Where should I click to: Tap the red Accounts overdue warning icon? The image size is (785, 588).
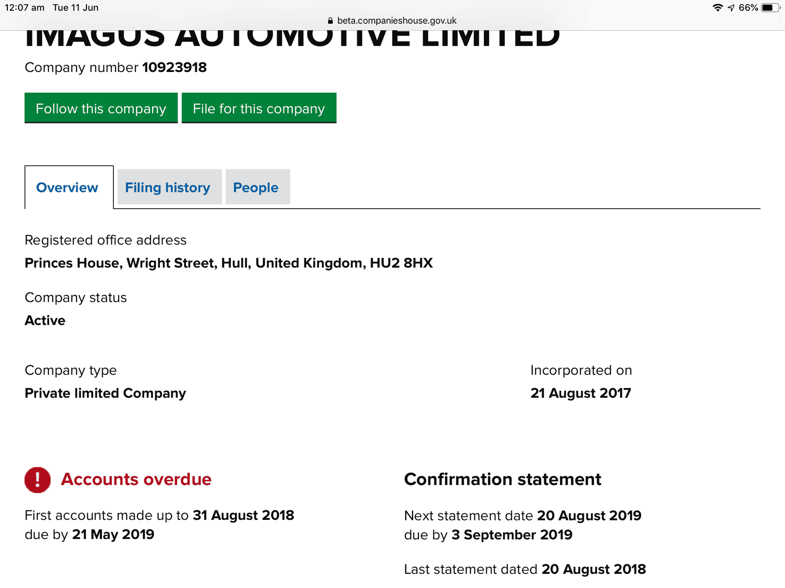click(x=38, y=480)
